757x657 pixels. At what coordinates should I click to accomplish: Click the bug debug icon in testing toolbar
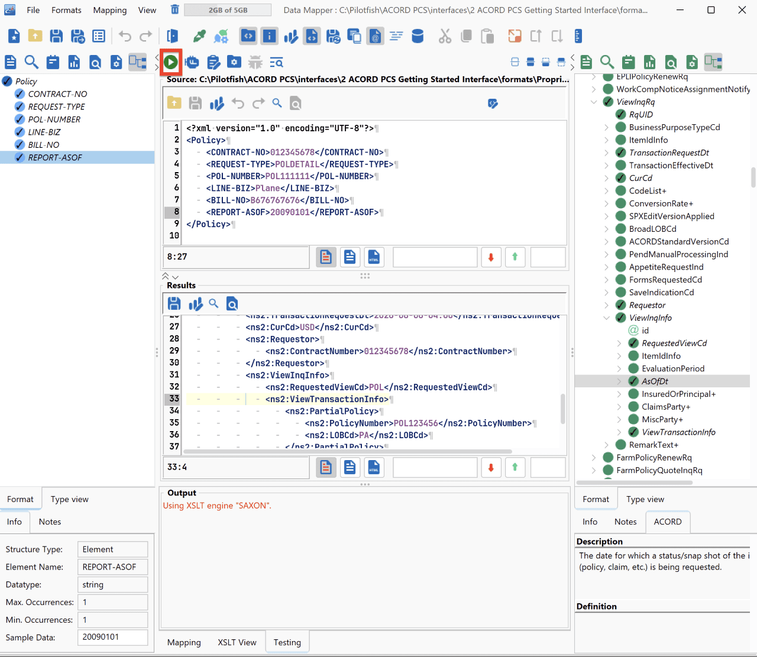pos(255,62)
